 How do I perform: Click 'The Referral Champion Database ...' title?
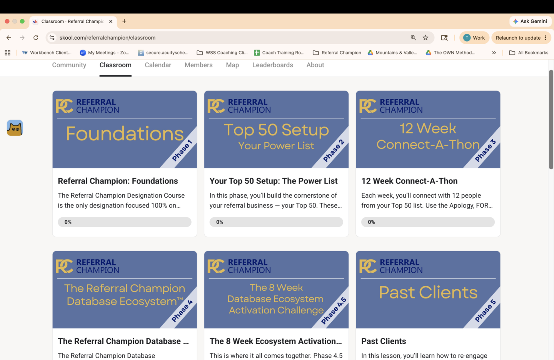pos(123,341)
